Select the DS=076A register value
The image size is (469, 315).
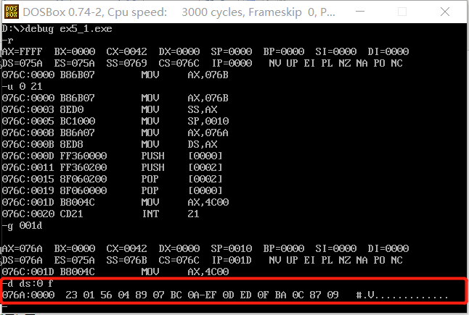22,260
